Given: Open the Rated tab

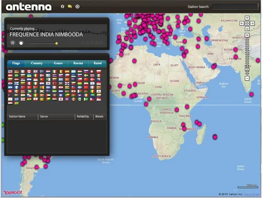Looking at the screenshot, I should click(x=97, y=63).
